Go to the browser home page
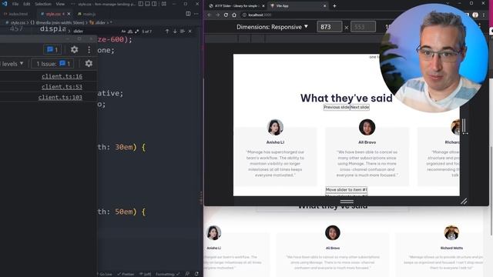493x277 pixels. click(x=234, y=15)
